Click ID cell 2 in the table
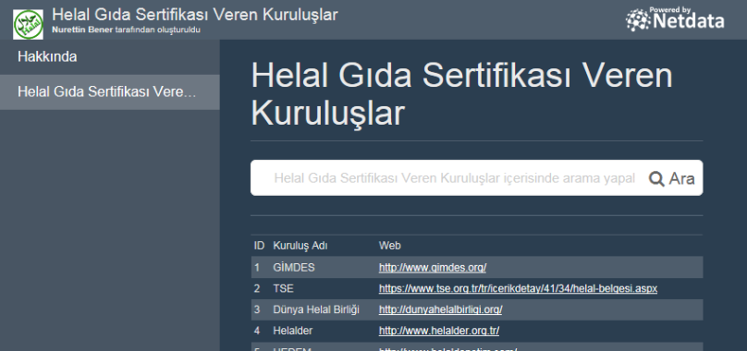Viewport: 747px width, 351px height. tap(257, 288)
